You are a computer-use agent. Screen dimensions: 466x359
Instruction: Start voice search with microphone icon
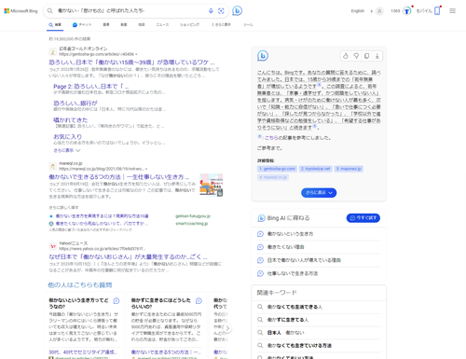[211, 11]
